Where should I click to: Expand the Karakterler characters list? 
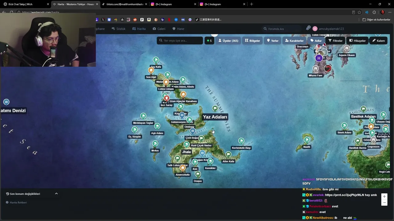pos(294,41)
